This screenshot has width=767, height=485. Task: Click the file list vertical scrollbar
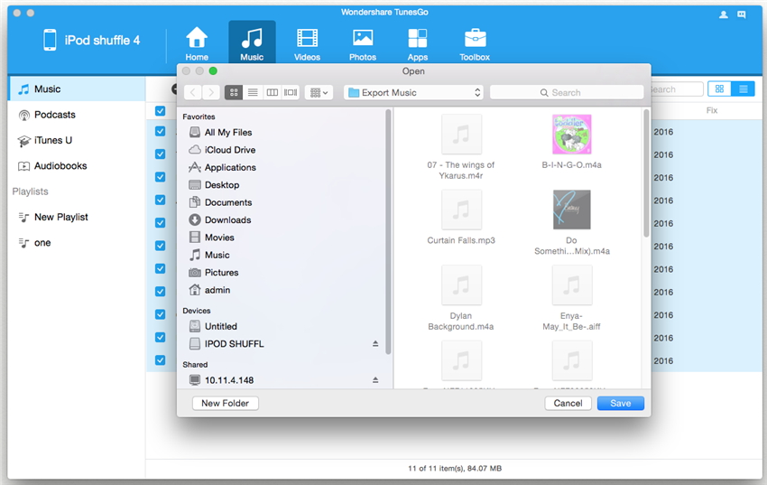pyautogui.click(x=646, y=172)
